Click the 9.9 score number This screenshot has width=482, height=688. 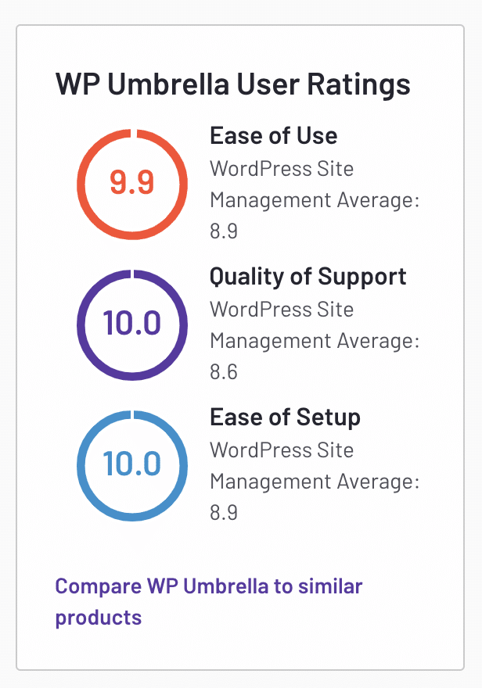132,182
